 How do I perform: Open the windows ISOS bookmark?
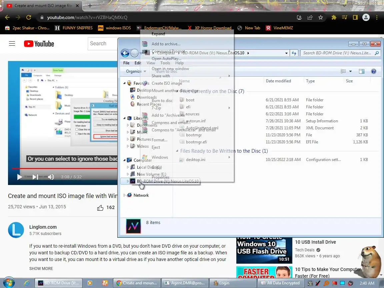114,28
